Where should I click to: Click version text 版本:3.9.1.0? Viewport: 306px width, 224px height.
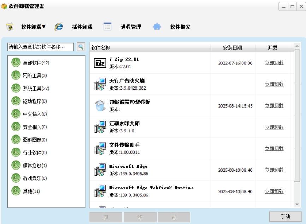pyautogui.click(x=122, y=131)
